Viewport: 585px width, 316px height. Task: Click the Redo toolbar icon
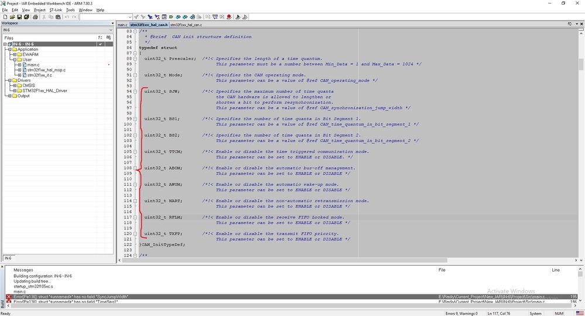tap(74, 17)
